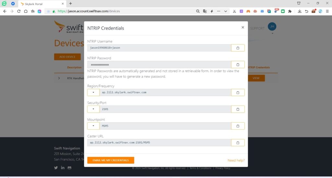The image size is (332, 178).
Task: Click the blue pinned tab icon
Action: [13, 4]
